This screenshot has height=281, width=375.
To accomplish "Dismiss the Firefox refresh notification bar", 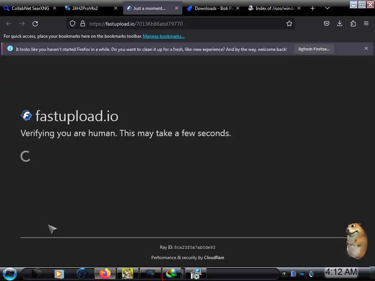I will (366, 49).
